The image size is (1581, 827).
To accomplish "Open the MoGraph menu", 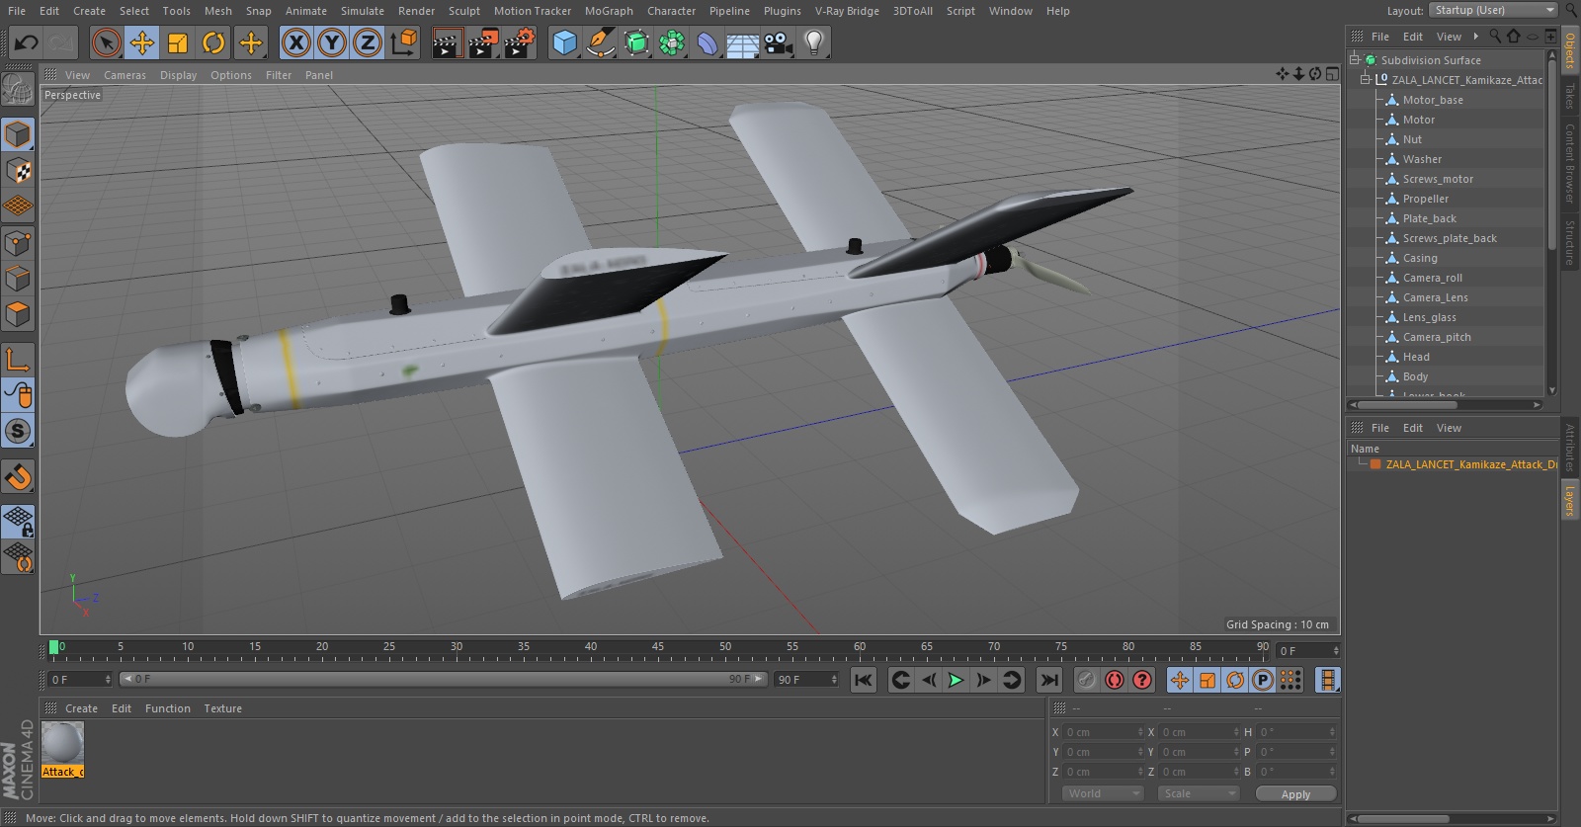I will click(x=609, y=11).
